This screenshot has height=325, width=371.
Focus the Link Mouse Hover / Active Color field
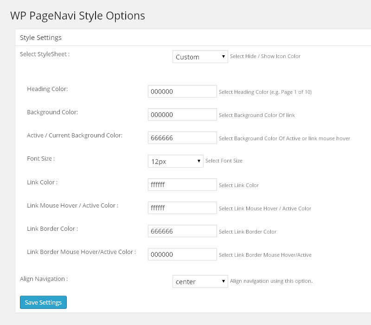click(182, 208)
